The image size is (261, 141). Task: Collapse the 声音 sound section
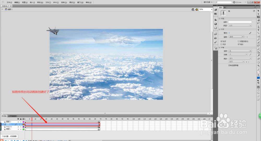(x=220, y=48)
